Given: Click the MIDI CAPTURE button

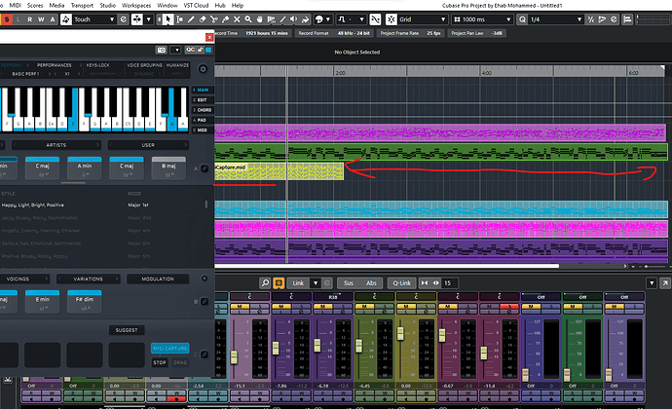Looking at the screenshot, I should [170, 348].
